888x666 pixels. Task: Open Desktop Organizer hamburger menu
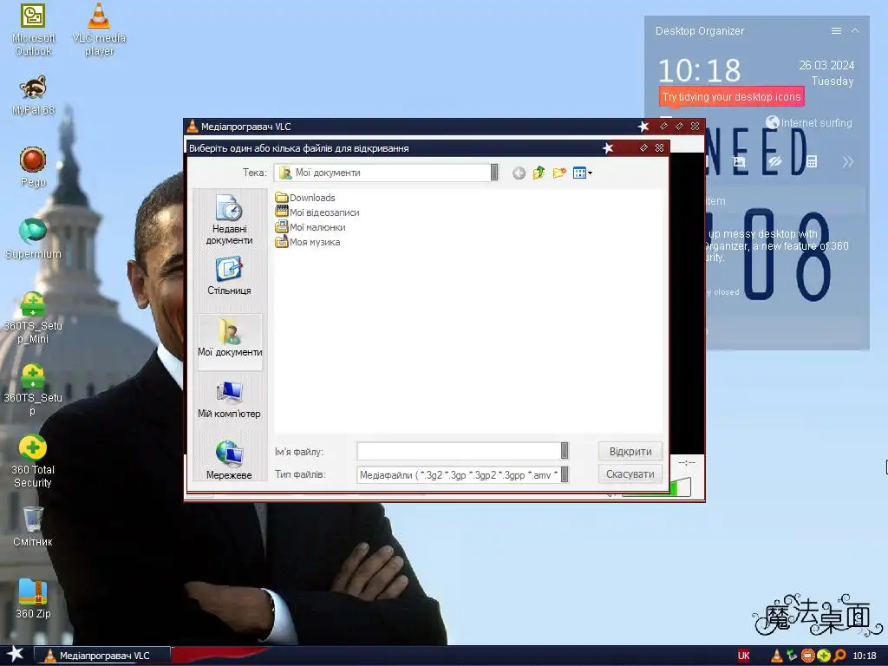[x=836, y=30]
